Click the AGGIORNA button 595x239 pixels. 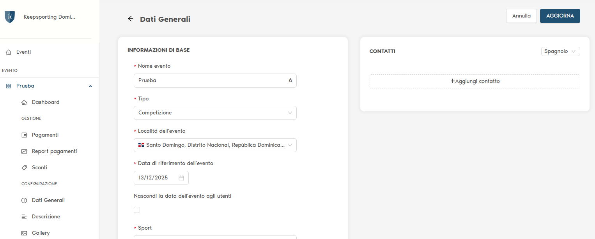click(x=560, y=16)
